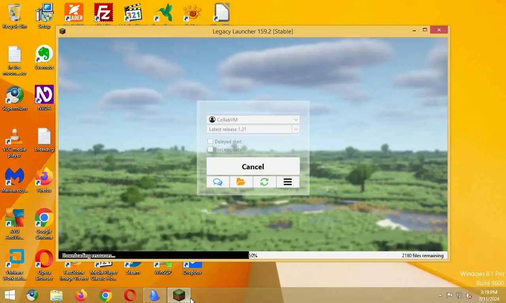
Task: Open the green hummingbird desktop shortcut
Action: [162, 13]
